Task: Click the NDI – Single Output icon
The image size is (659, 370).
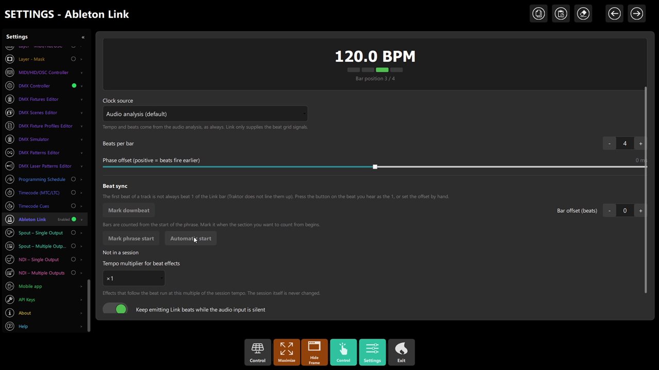Action: 9,260
